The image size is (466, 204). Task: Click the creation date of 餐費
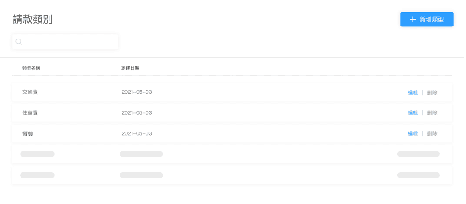tap(137, 133)
